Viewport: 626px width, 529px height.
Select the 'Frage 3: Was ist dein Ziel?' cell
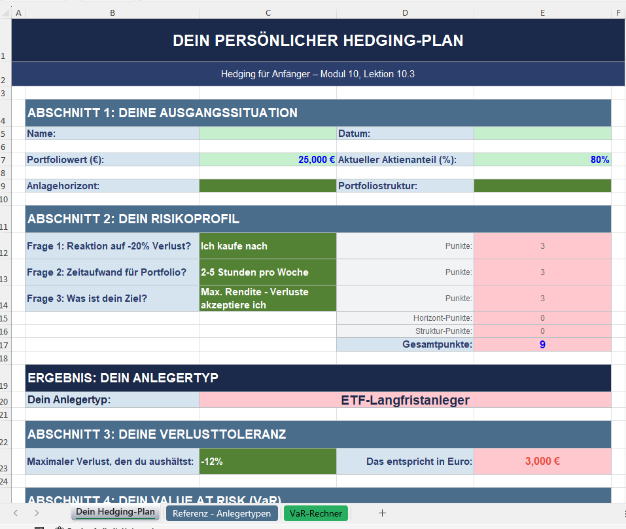click(x=113, y=299)
